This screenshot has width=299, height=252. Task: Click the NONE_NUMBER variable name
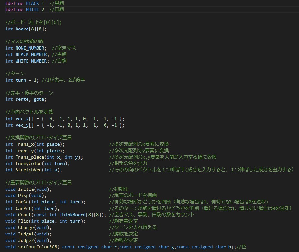tap(26, 48)
